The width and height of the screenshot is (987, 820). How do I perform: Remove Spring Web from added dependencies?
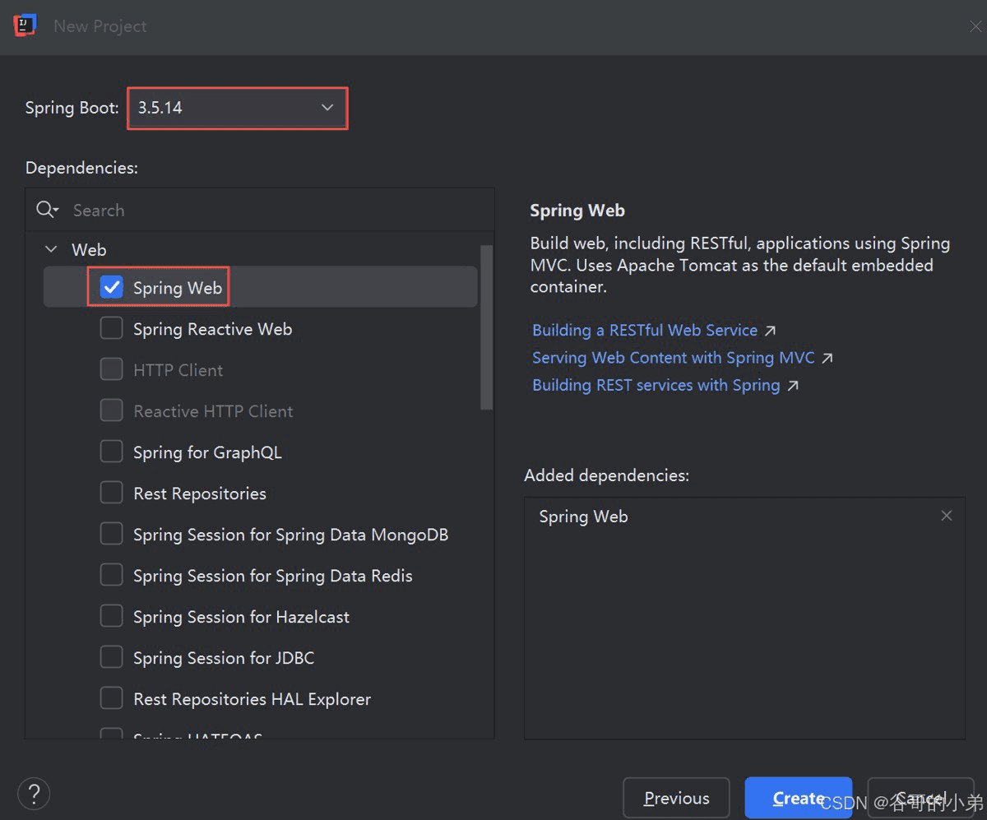pyautogui.click(x=947, y=516)
